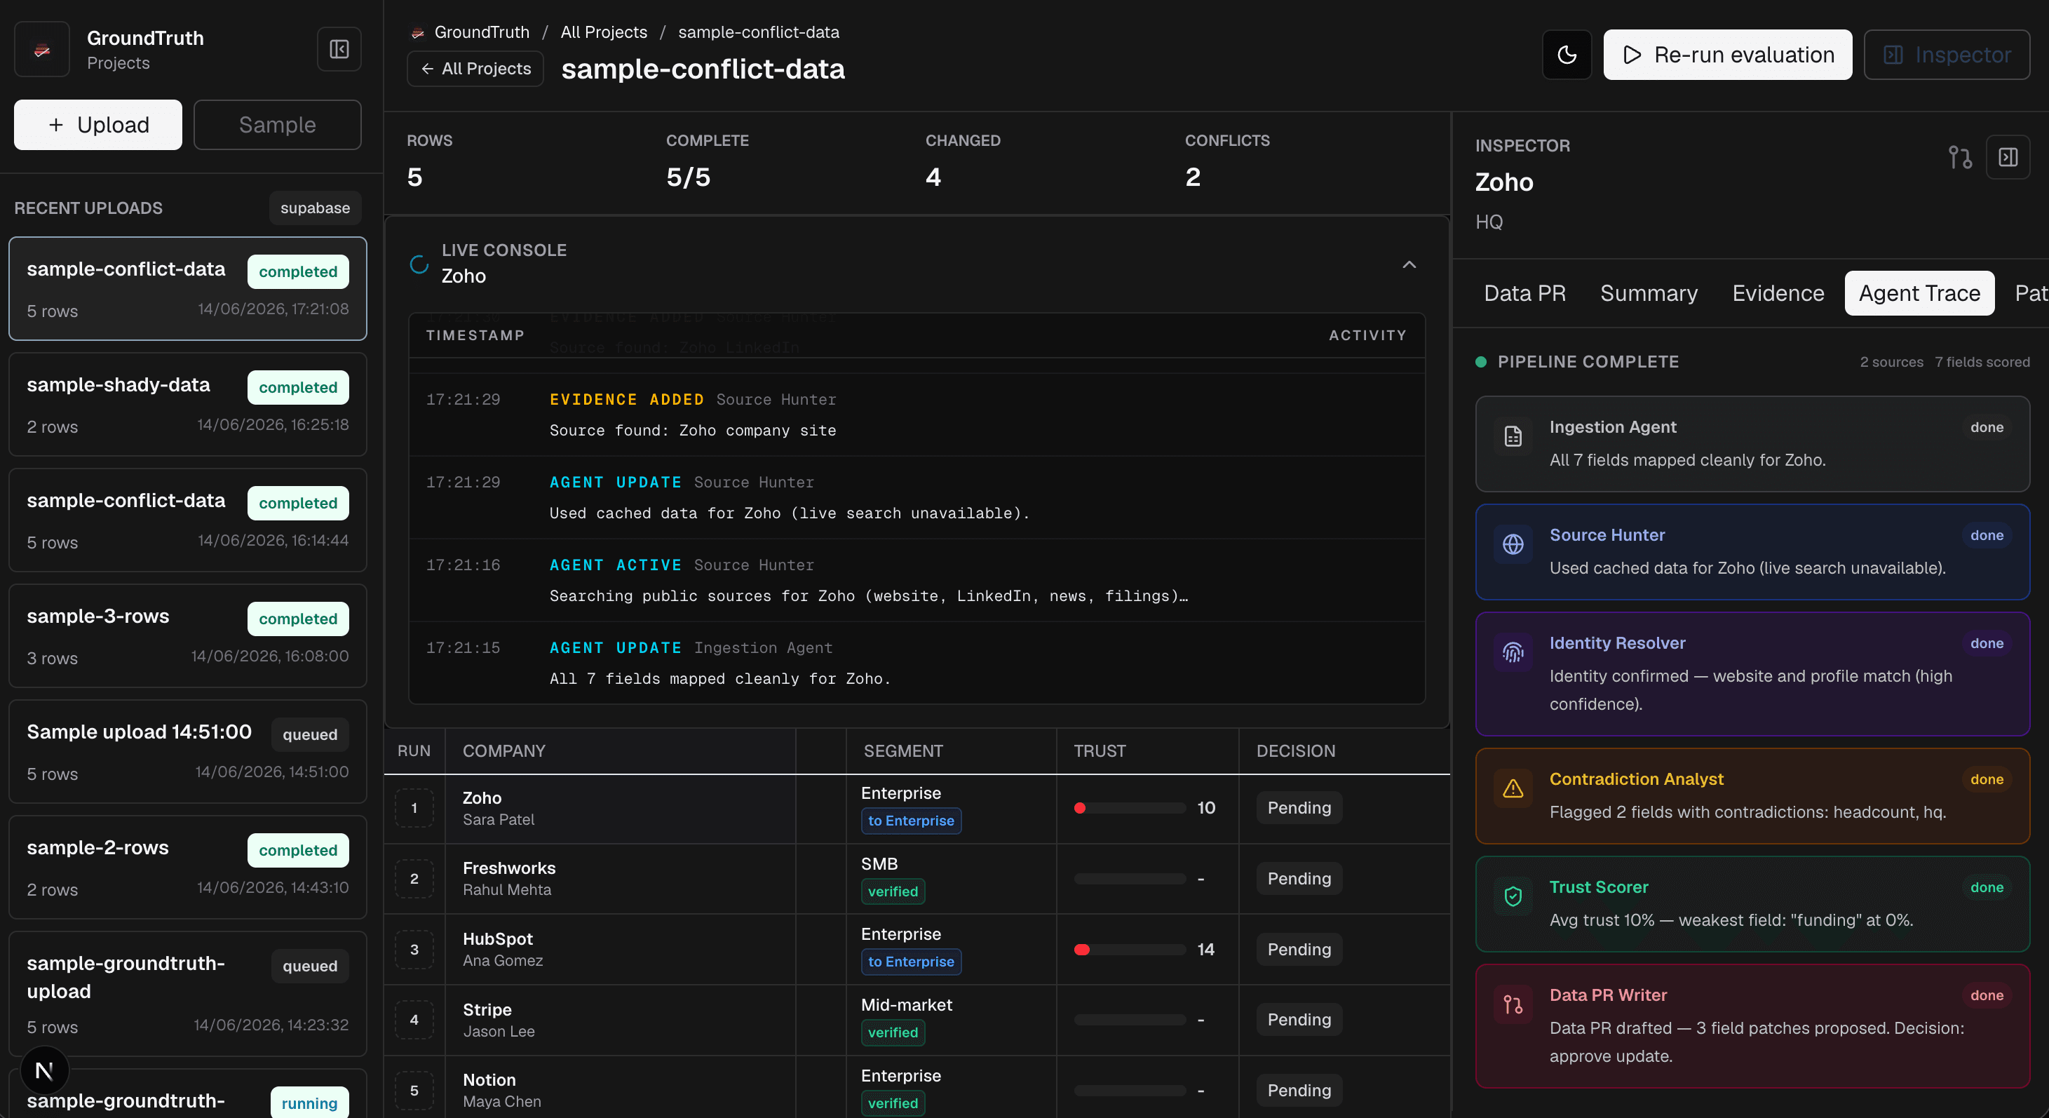Open Sample upload 14:51:00 entry
Screen dimensions: 2049x1118
188,752
